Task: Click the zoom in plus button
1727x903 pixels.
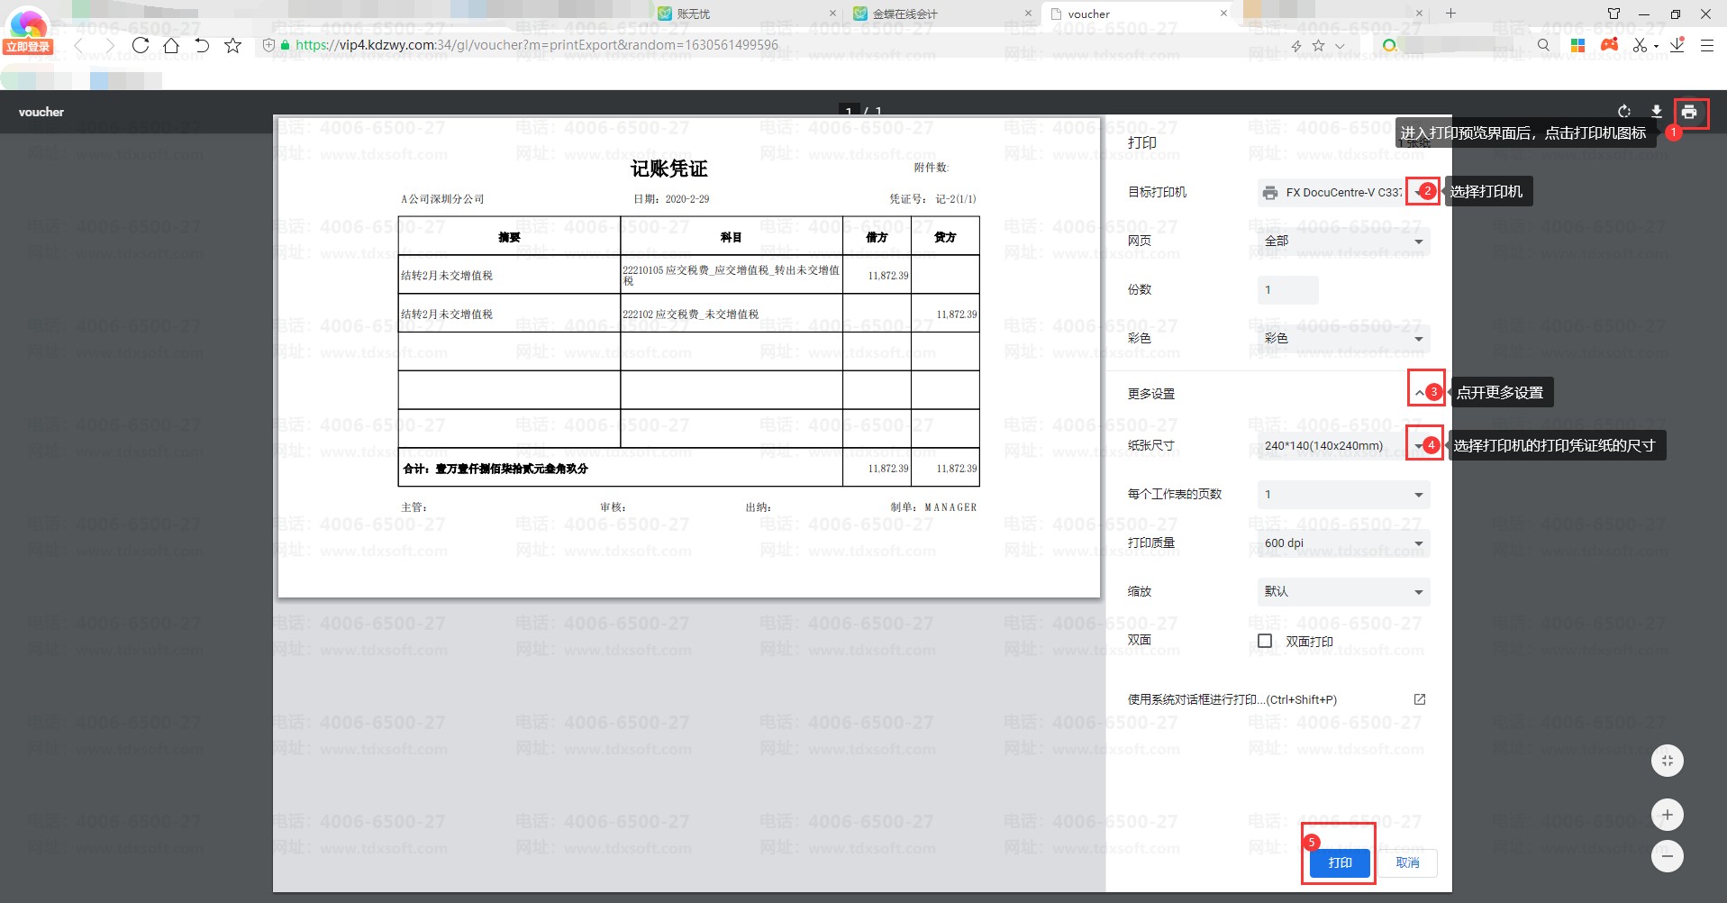Action: 1667,815
